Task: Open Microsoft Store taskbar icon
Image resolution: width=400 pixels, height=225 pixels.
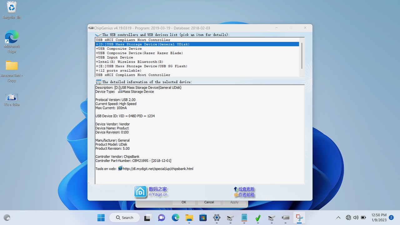Action: point(203,217)
